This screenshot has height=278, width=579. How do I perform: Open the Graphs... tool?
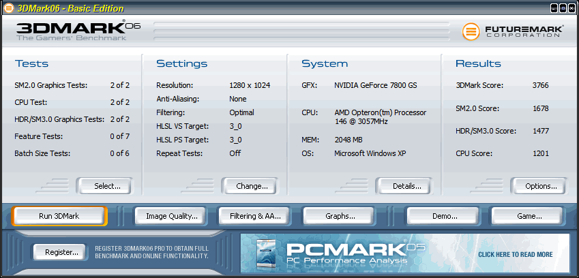(340, 216)
